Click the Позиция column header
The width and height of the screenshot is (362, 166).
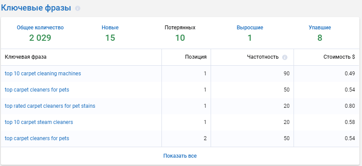(196, 57)
